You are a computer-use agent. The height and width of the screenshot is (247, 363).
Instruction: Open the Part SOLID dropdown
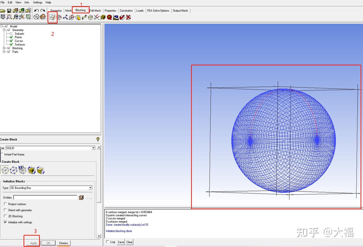50,148
